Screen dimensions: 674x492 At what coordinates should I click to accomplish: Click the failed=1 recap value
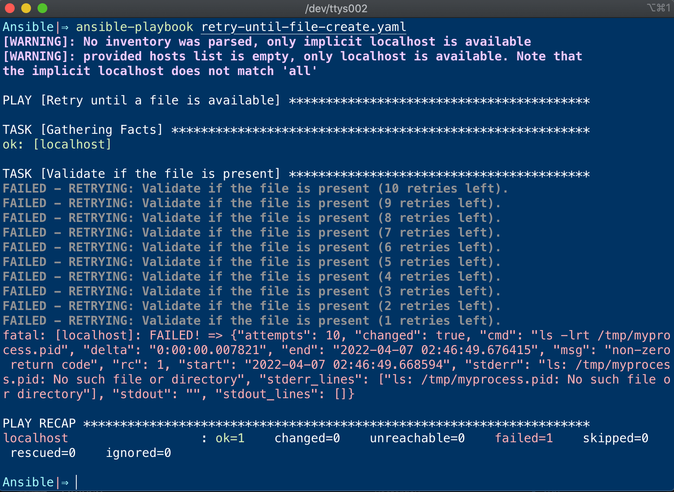[x=524, y=438]
